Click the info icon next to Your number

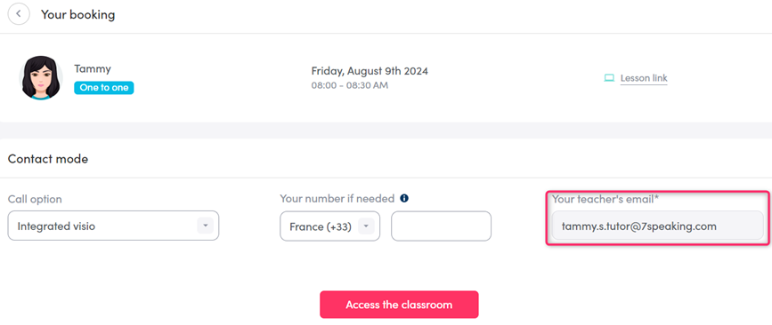point(404,198)
